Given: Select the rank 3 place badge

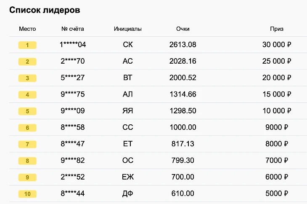Looking at the screenshot, I should [x=27, y=78].
